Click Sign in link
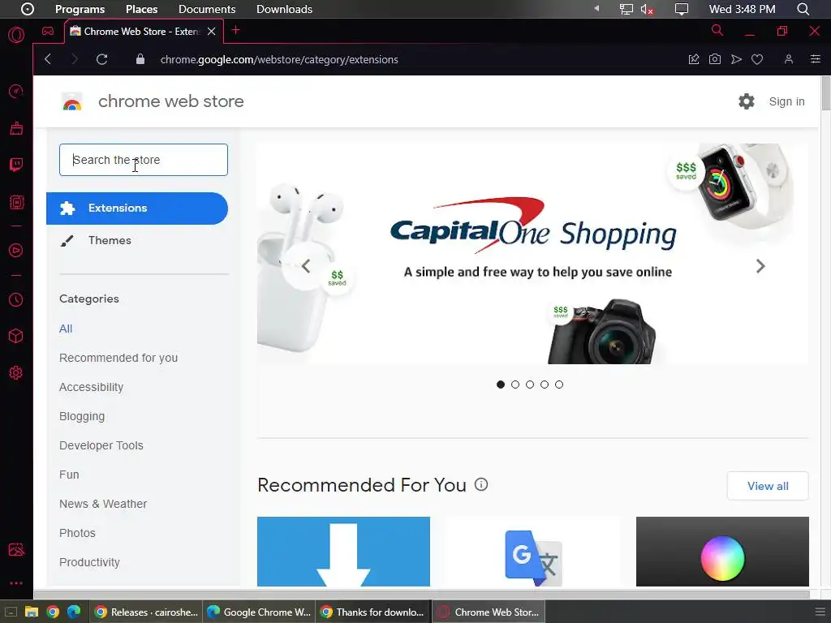Screen dimensions: 831x623 coord(786,101)
